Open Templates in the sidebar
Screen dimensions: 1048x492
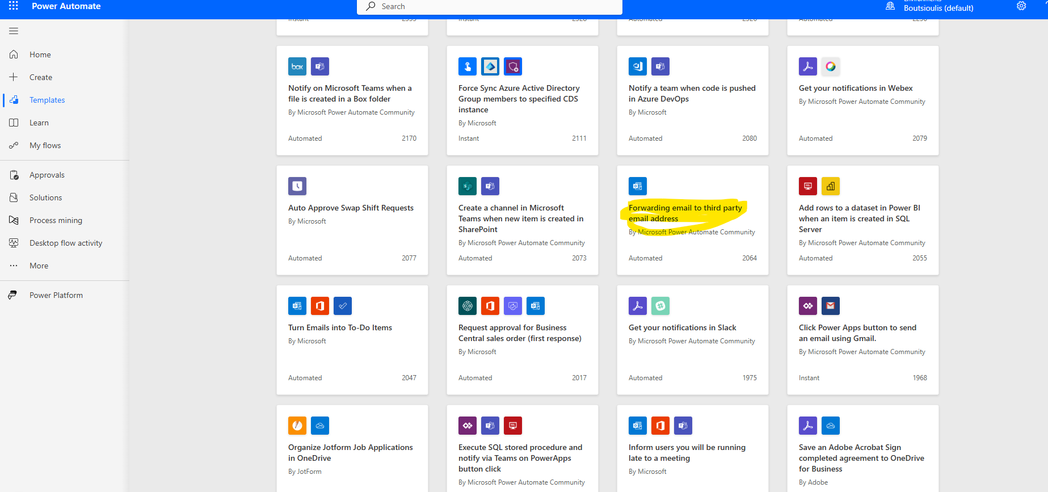(x=47, y=100)
